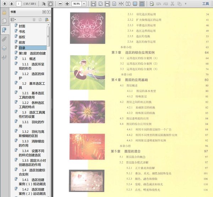This screenshot has height=197, width=213.
Task: Select single page view icon
Action: [114, 4]
